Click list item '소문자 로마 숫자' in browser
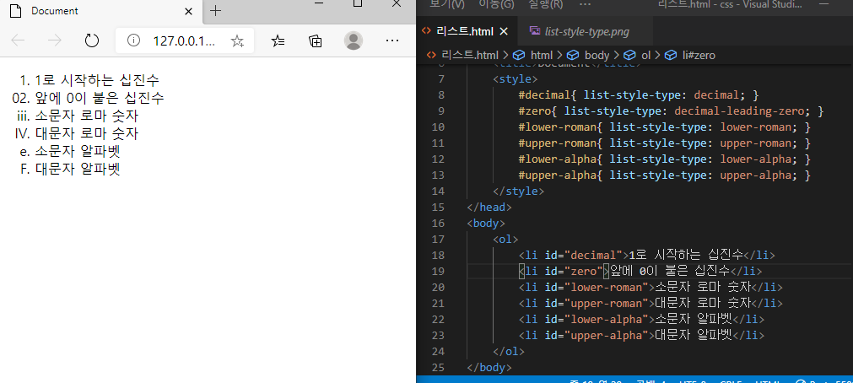The width and height of the screenshot is (853, 383). (87, 116)
